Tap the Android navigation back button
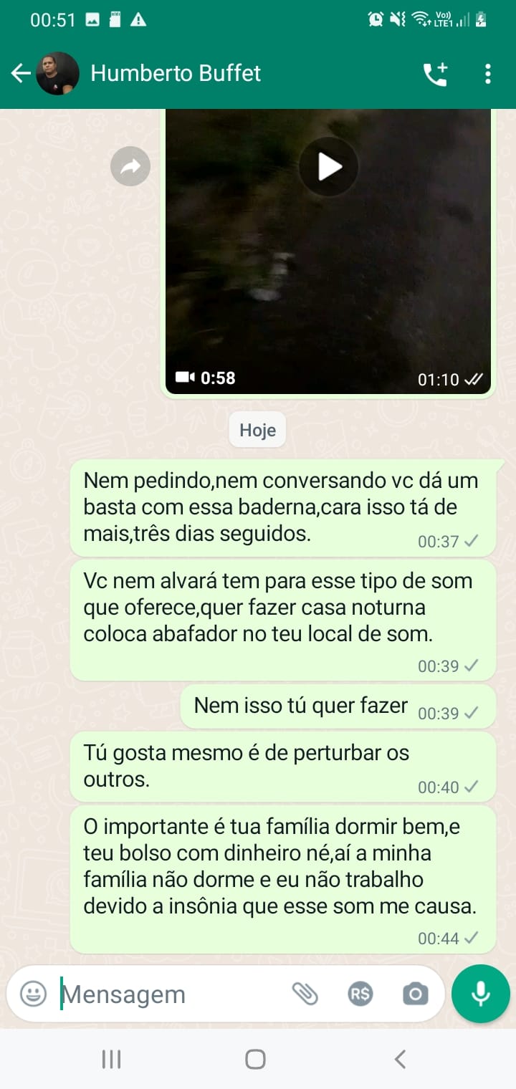This screenshot has width=516, height=1089. click(x=401, y=1059)
